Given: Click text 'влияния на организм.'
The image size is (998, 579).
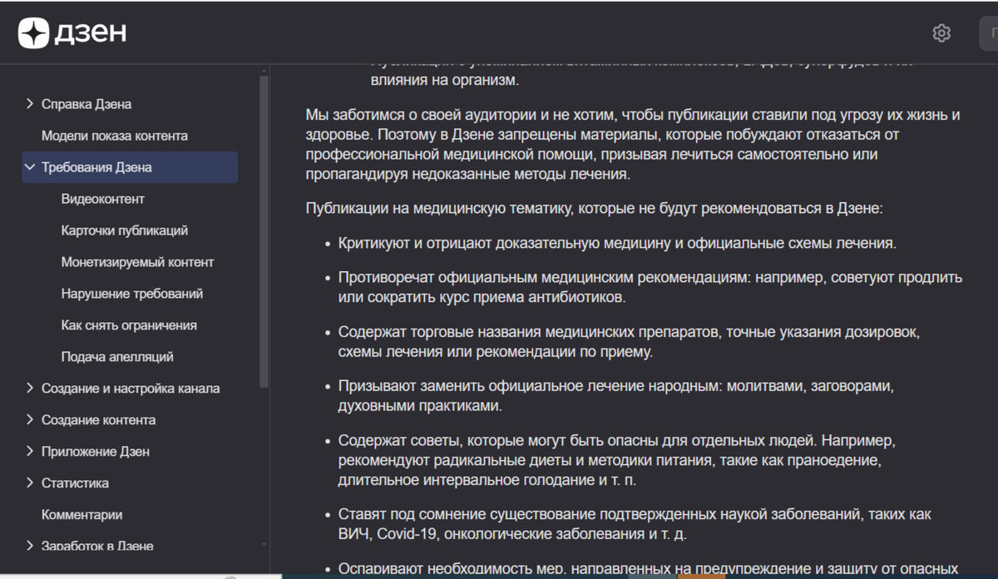Looking at the screenshot, I should (x=445, y=81).
